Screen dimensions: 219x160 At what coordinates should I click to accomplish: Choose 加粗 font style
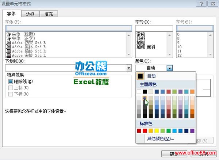(141, 43)
